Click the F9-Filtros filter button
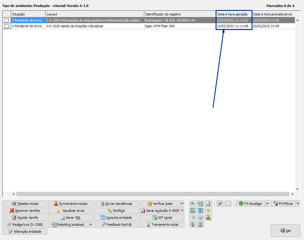This screenshot has height=240, width=304. 283,204
